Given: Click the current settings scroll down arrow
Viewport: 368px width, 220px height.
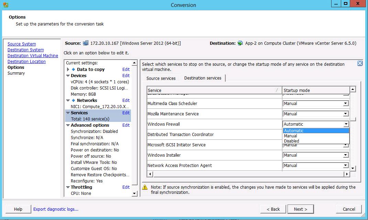Looking at the screenshot, I should point(134,193).
